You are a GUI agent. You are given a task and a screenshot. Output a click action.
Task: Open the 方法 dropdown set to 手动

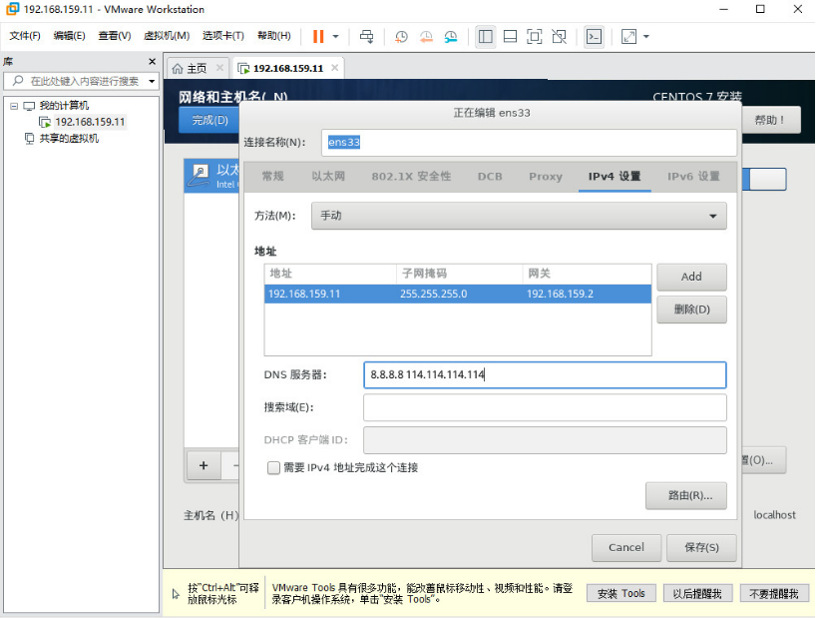pyautogui.click(x=519, y=216)
